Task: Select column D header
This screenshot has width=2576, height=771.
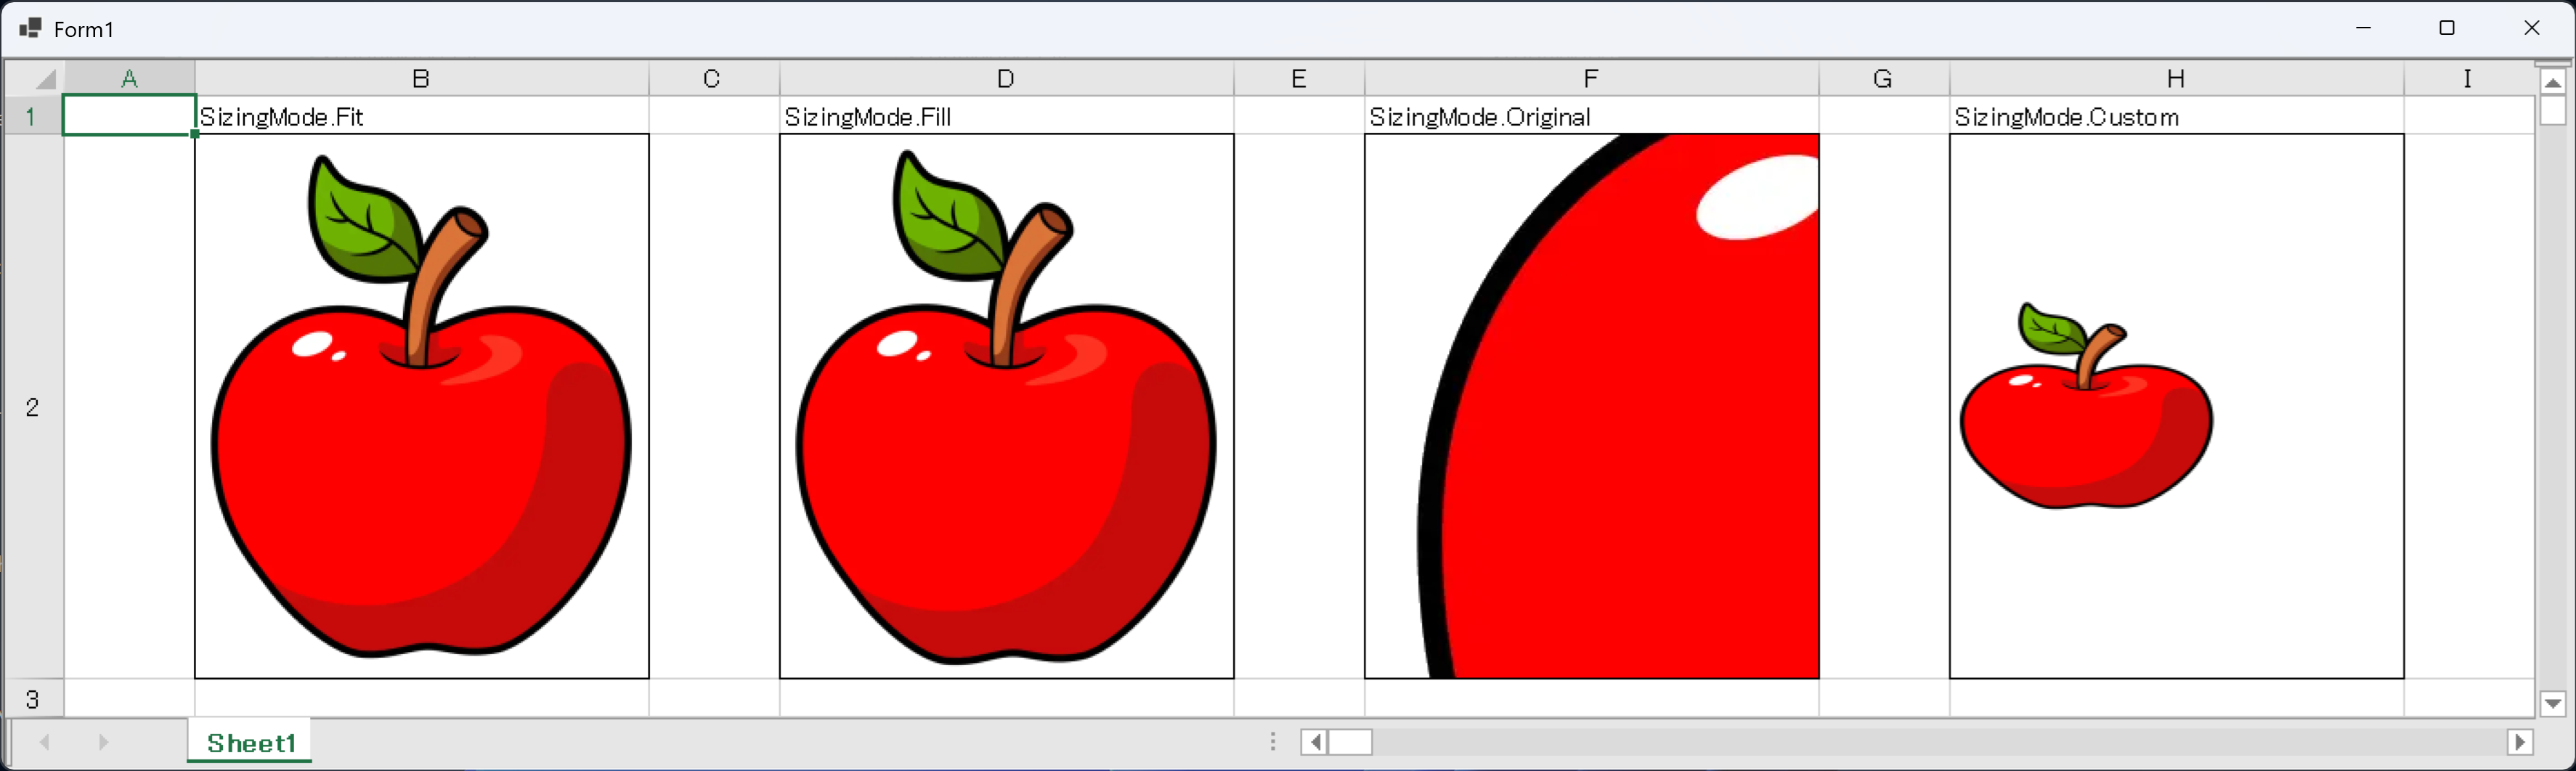Action: (1006, 78)
